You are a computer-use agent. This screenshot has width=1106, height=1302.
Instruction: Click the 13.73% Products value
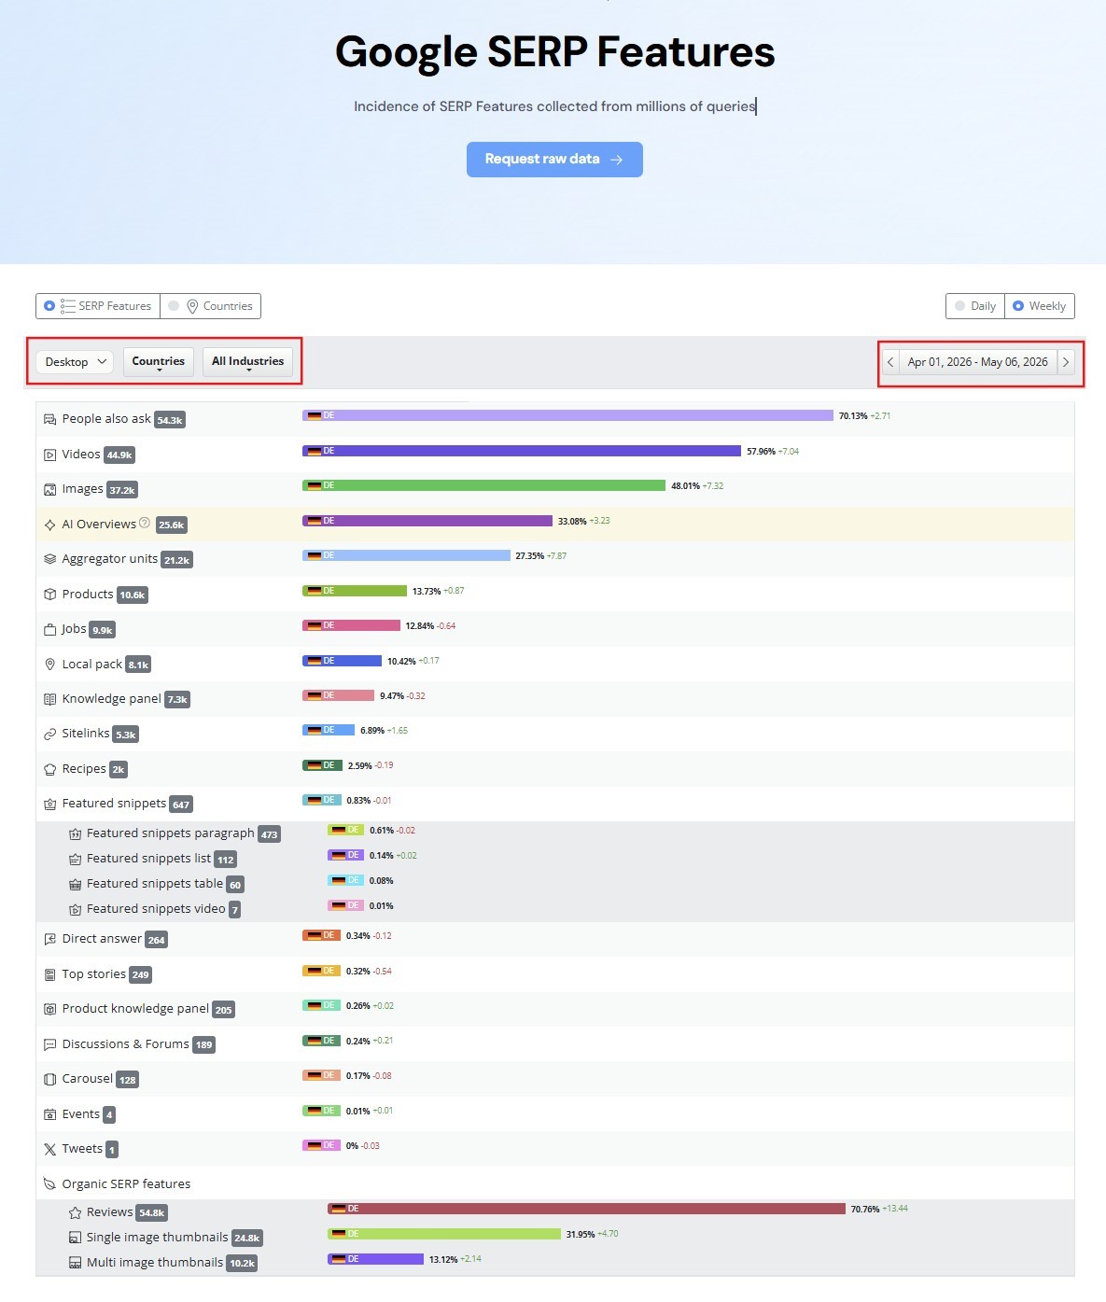pyautogui.click(x=427, y=592)
